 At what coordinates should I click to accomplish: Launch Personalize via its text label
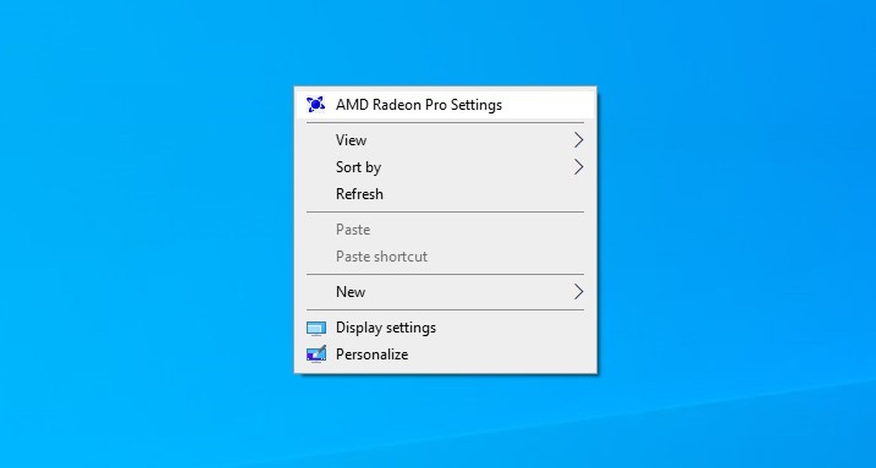tap(372, 355)
